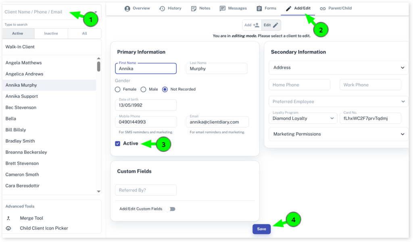Image resolution: width=413 pixels, height=242 pixels.
Task: Click the Child Client Icon Picker icon
Action: (8, 228)
